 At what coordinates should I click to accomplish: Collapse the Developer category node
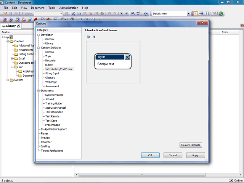39,35
